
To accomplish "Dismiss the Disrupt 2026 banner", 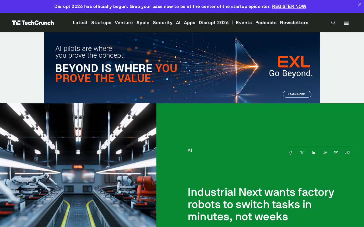I will tap(359, 4).
